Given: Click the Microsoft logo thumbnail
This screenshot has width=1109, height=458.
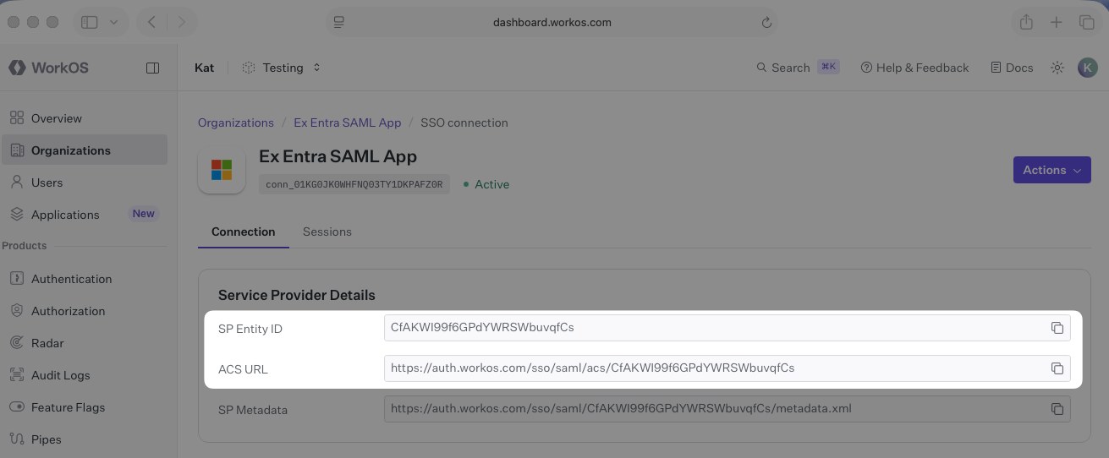Looking at the screenshot, I should pyautogui.click(x=222, y=169).
